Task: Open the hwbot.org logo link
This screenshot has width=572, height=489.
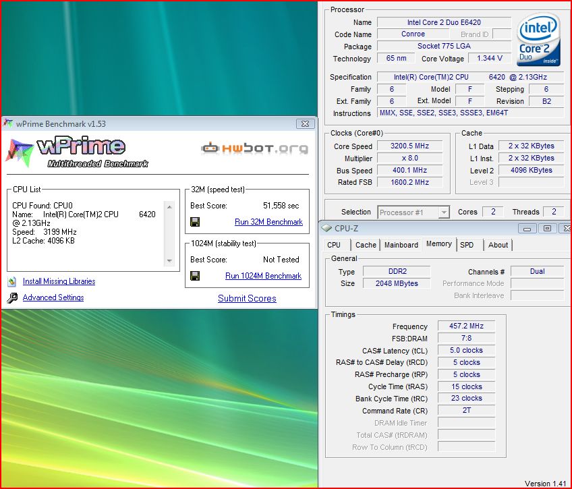Action: pos(254,148)
